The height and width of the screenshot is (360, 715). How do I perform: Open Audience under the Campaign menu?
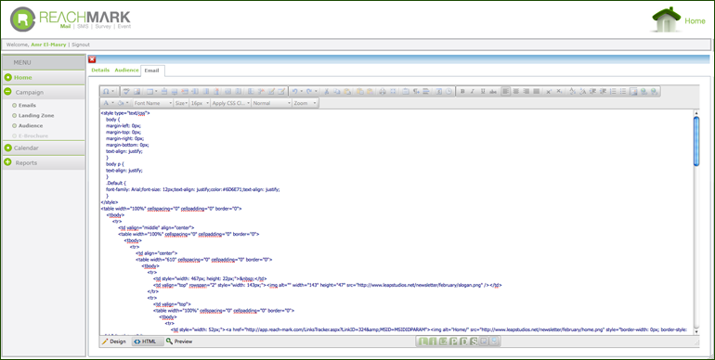point(30,126)
